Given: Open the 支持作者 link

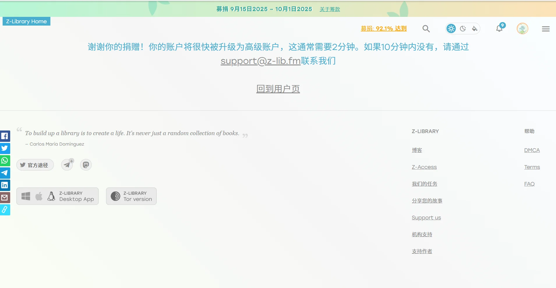Looking at the screenshot, I should 422,251.
